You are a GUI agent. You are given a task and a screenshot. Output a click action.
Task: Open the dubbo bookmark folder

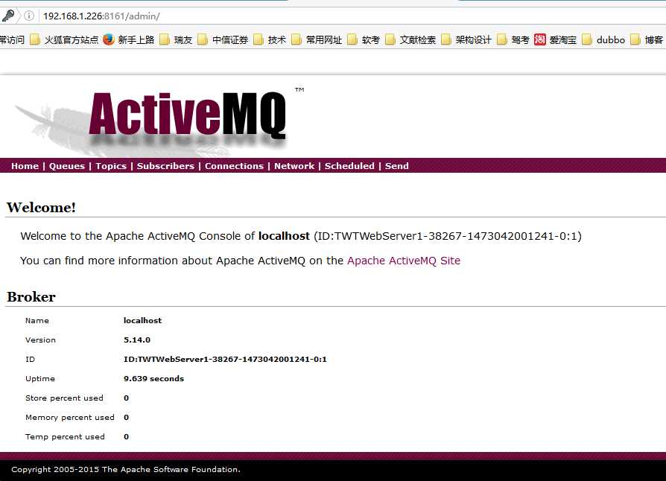click(x=603, y=40)
